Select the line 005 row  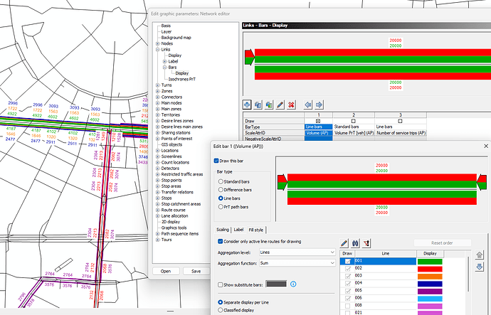(x=391, y=291)
